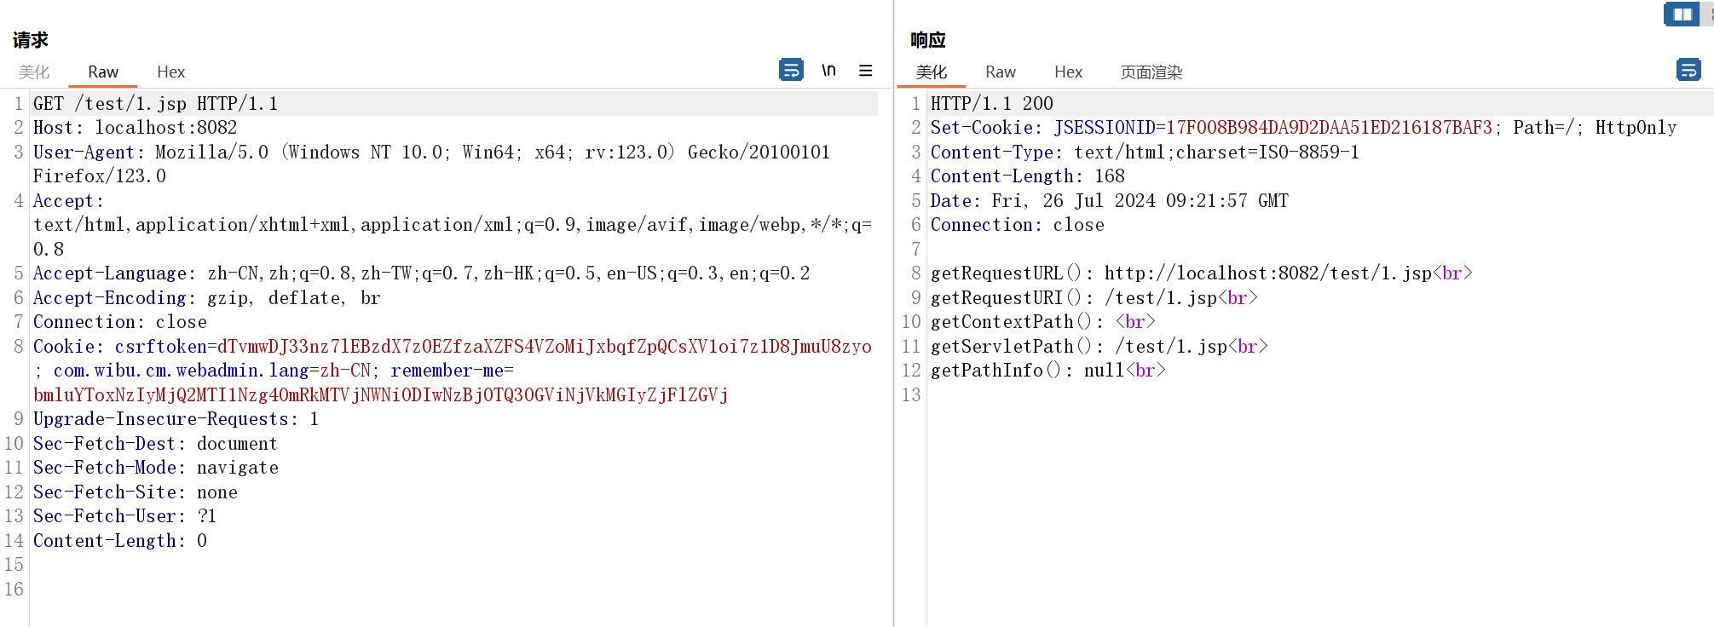Switch to side-by-side layout view icon

(1682, 14)
